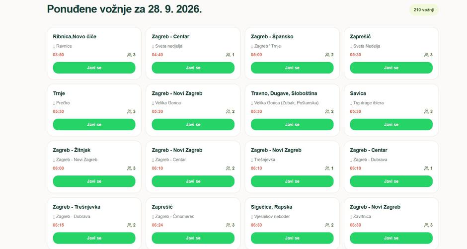
Task: Click Javi se on Ribnica,Novo čiče ride
Action: point(94,68)
